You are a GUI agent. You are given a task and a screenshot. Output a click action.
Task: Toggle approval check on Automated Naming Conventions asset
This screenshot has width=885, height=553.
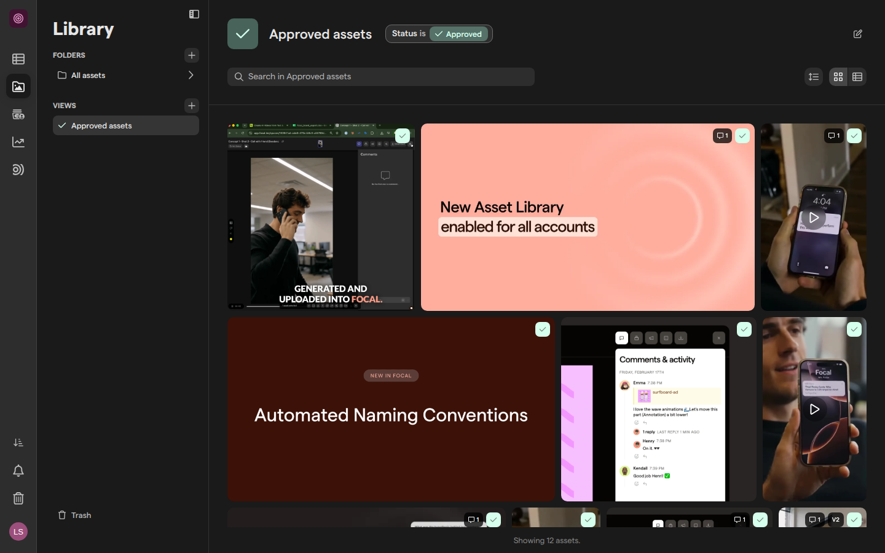543,329
